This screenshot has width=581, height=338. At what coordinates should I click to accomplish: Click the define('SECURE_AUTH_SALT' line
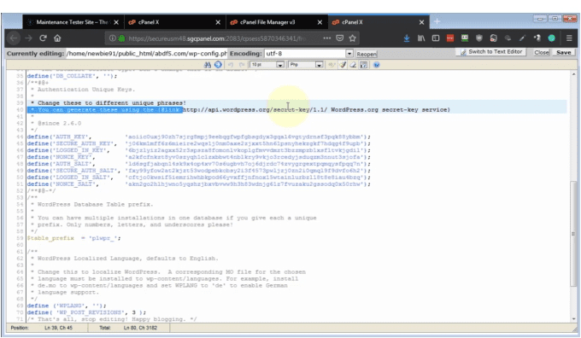coord(198,171)
